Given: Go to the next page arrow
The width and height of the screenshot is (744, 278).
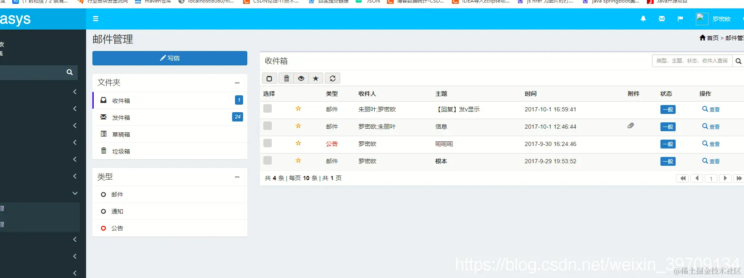Looking at the screenshot, I should pyautogui.click(x=725, y=178).
